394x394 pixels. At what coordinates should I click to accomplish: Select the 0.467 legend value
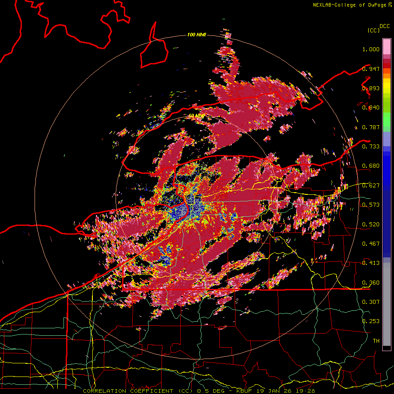(x=371, y=244)
